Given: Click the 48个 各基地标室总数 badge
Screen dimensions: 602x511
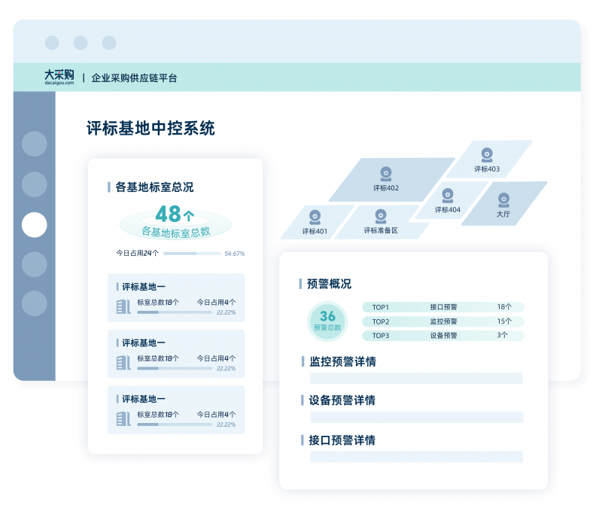Looking at the screenshot, I should click(x=175, y=222).
